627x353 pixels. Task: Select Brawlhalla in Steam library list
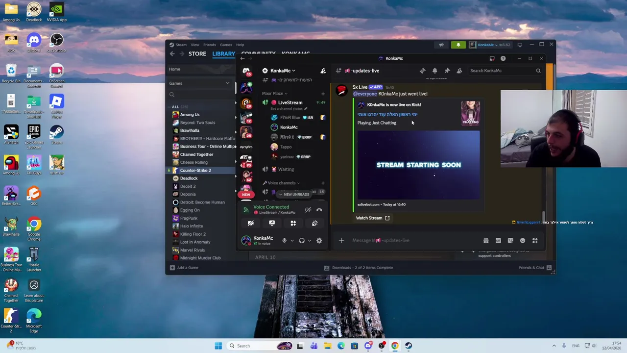tap(190, 131)
